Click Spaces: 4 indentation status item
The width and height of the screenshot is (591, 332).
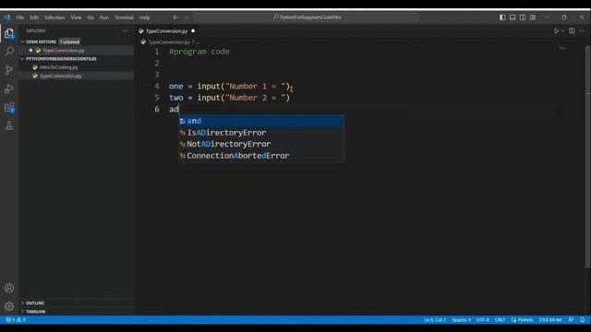(461, 320)
